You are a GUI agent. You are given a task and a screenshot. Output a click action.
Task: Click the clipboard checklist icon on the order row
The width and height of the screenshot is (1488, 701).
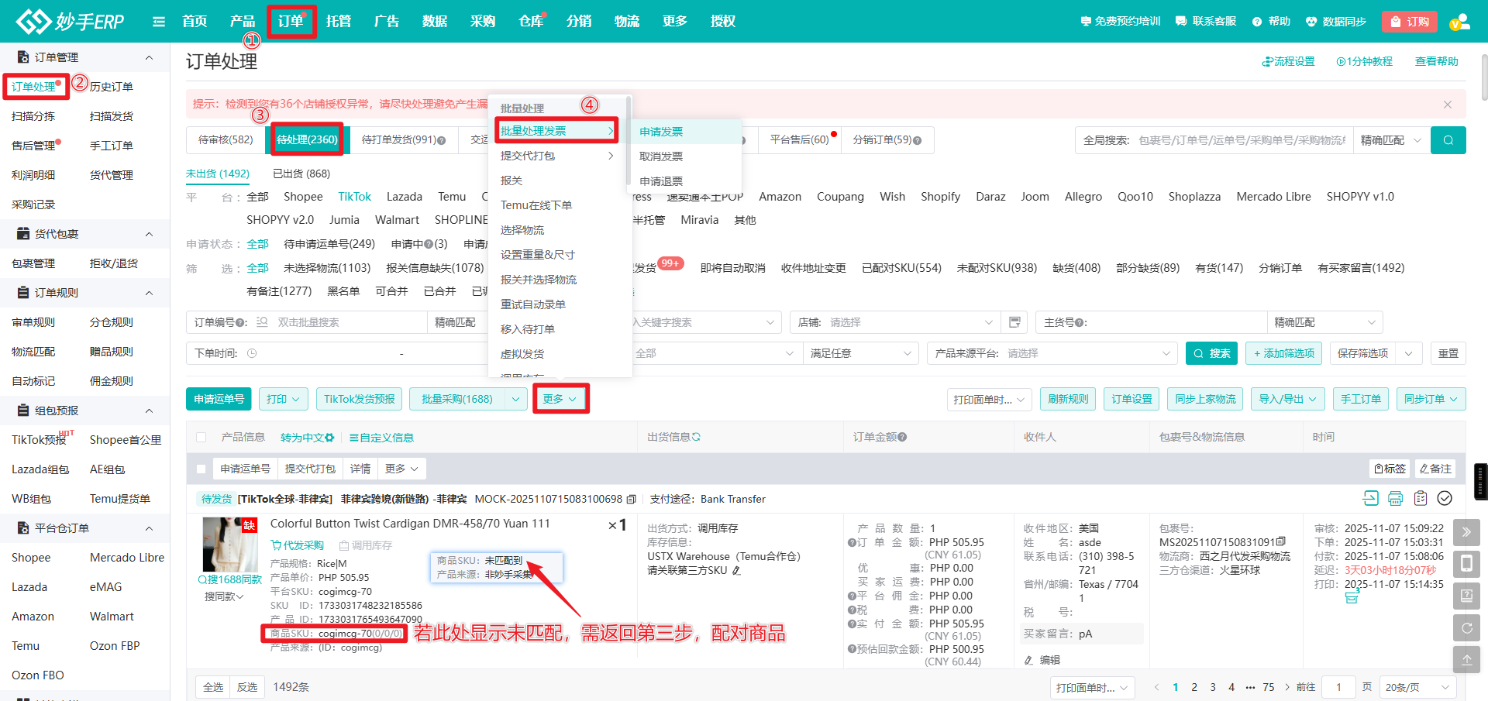coord(1420,498)
